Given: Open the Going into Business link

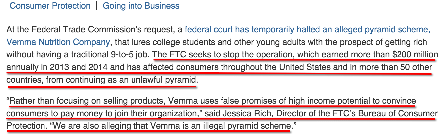Looking at the screenshot, I should [141, 6].
